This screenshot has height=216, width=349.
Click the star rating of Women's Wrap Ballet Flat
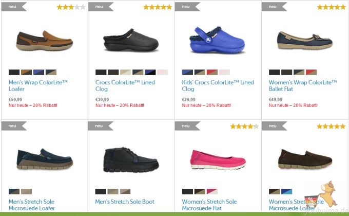point(331,7)
